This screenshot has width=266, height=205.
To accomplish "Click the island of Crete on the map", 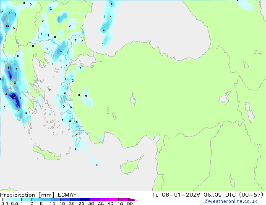I will (47, 153).
